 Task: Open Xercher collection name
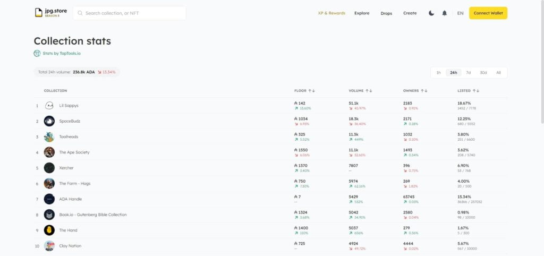66,168
